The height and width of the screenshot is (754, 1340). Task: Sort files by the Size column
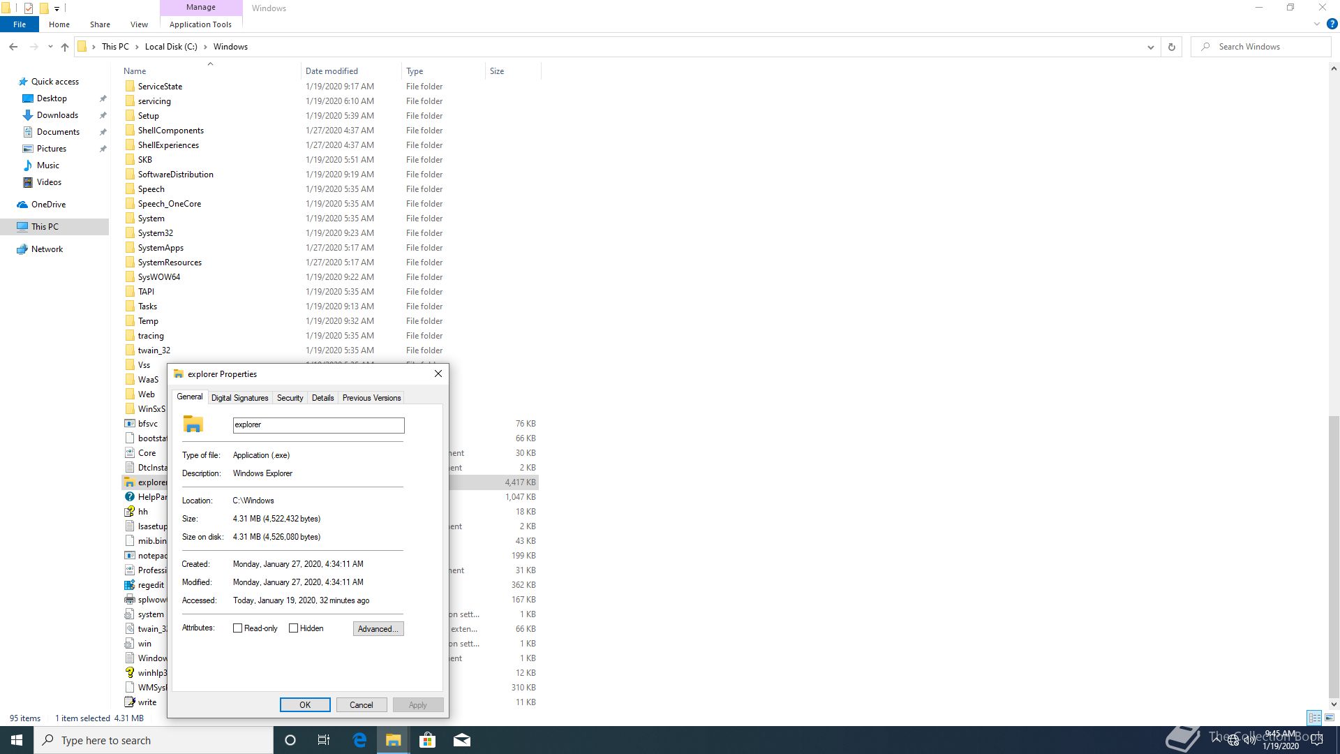pos(512,71)
